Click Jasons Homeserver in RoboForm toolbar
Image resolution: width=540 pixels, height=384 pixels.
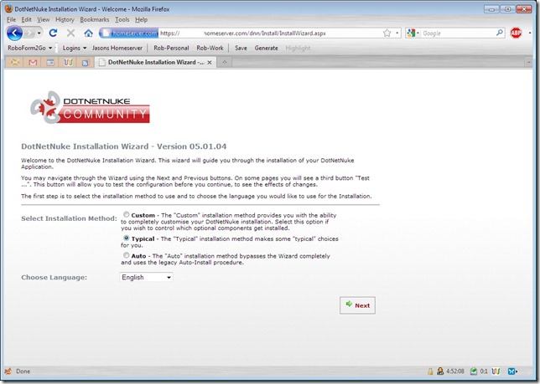117,48
